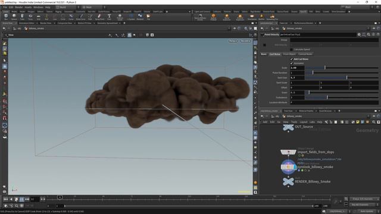
Task: Switch to the Performance Monitor tab
Action: [x=303, y=23]
